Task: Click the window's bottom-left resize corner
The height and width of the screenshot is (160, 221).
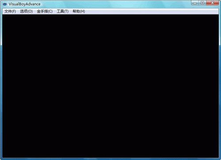Action: [1, 159]
